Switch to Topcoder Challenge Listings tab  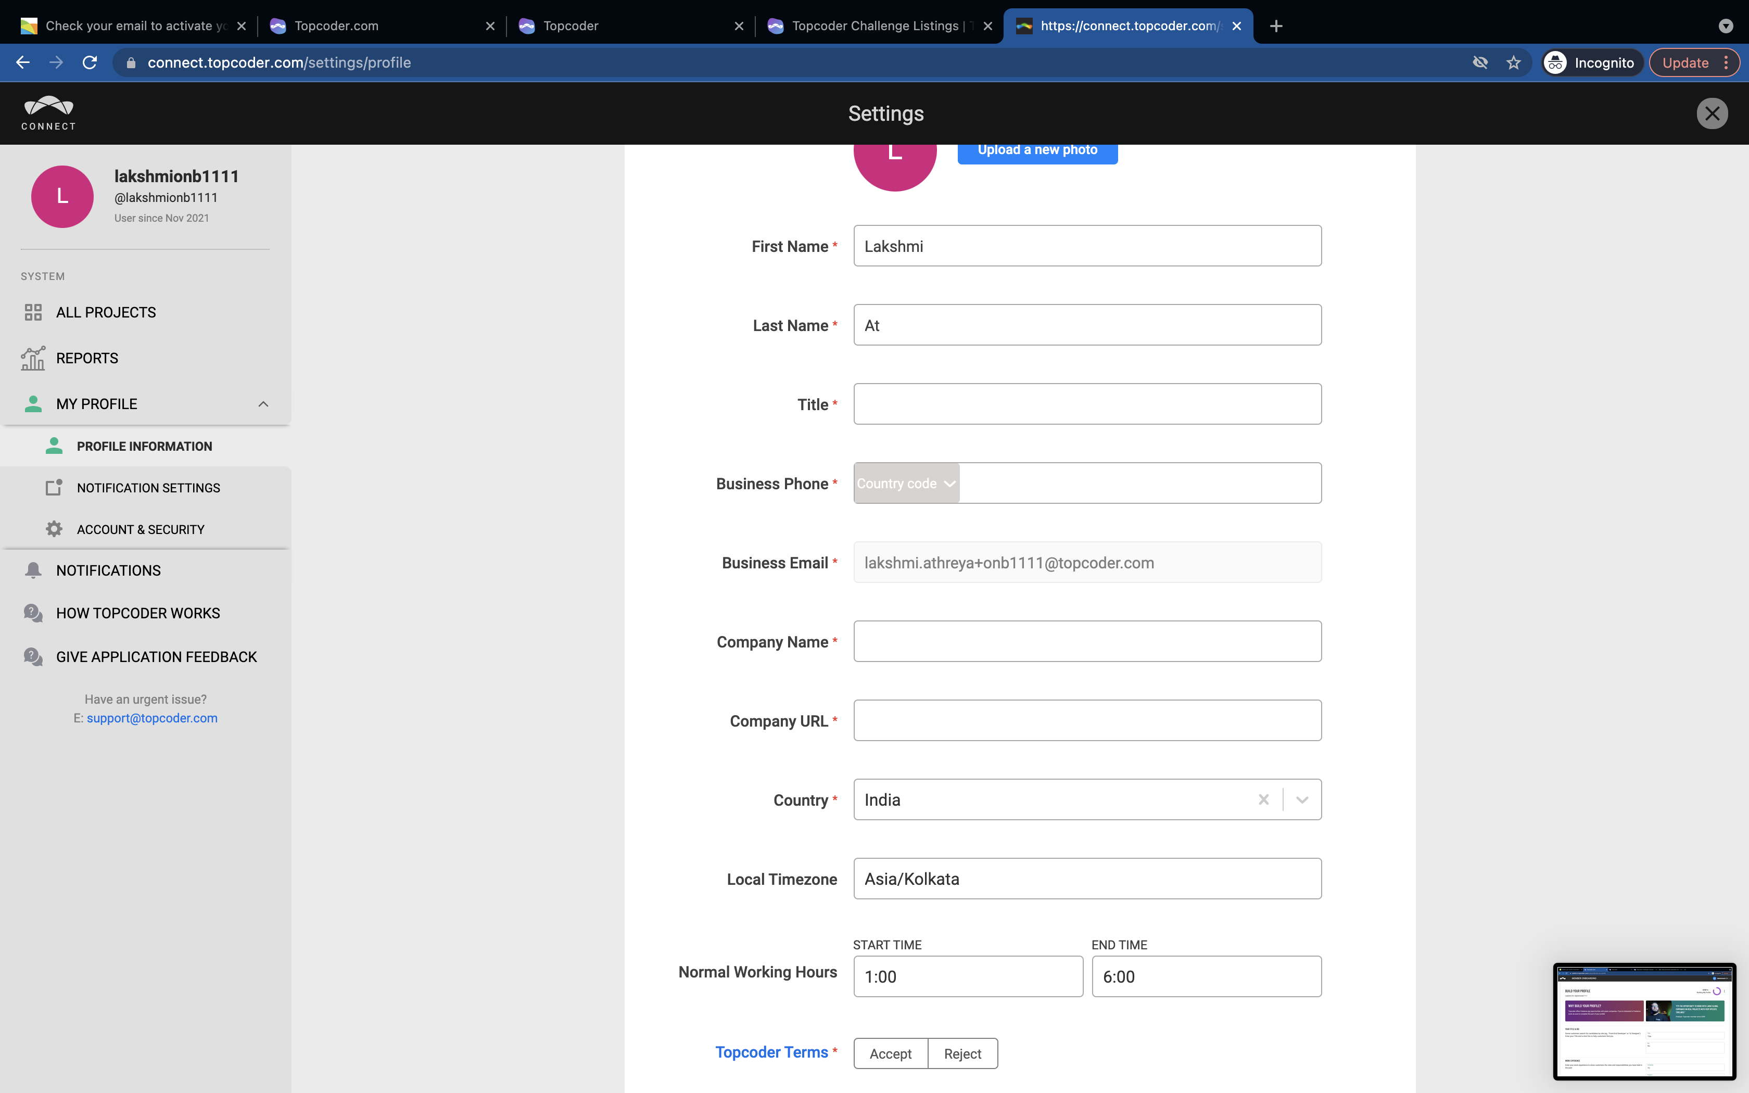879,26
